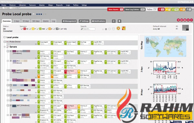Select the sunburst view icon
This screenshot has width=194, height=123.
click(118, 28)
